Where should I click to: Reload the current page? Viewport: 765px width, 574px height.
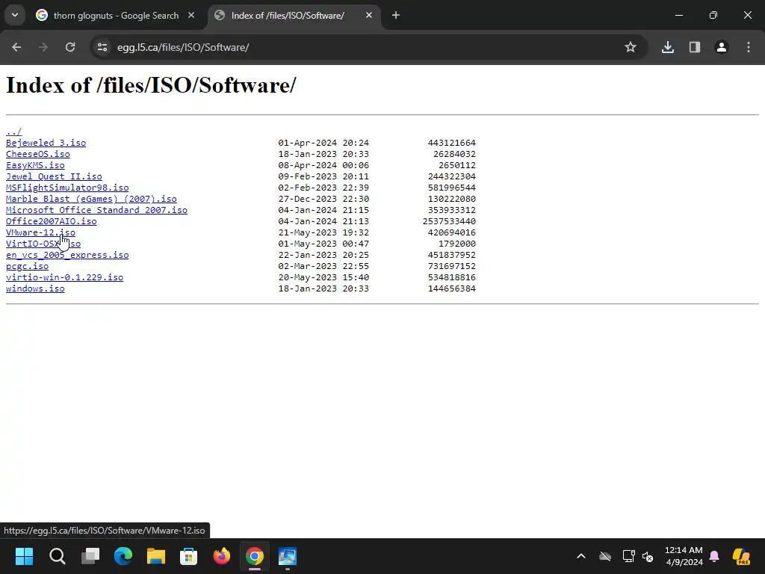pos(70,47)
